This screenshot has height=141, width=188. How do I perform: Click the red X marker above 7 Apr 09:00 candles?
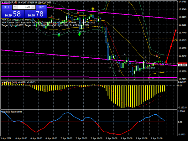pos(78,13)
